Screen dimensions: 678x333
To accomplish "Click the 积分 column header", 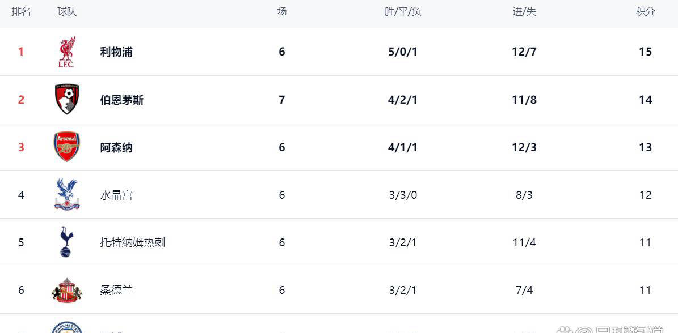I will pos(645,12).
